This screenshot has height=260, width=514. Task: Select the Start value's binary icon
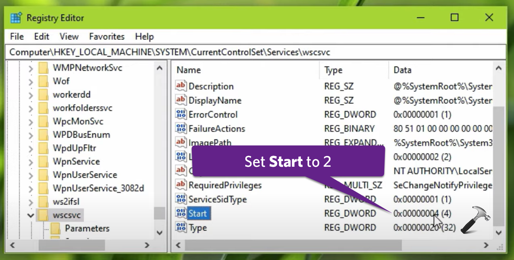[181, 213]
